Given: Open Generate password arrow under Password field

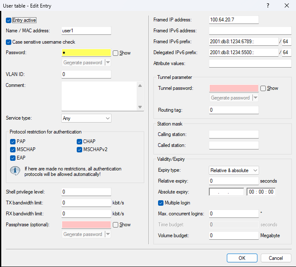Looking at the screenshot, I should (x=108, y=63).
